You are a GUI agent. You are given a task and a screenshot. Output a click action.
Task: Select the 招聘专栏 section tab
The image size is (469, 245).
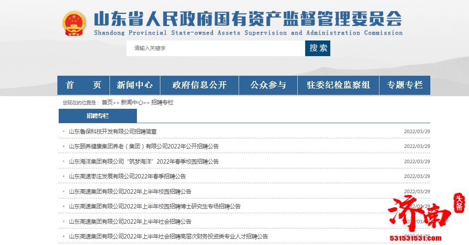tap(98, 116)
